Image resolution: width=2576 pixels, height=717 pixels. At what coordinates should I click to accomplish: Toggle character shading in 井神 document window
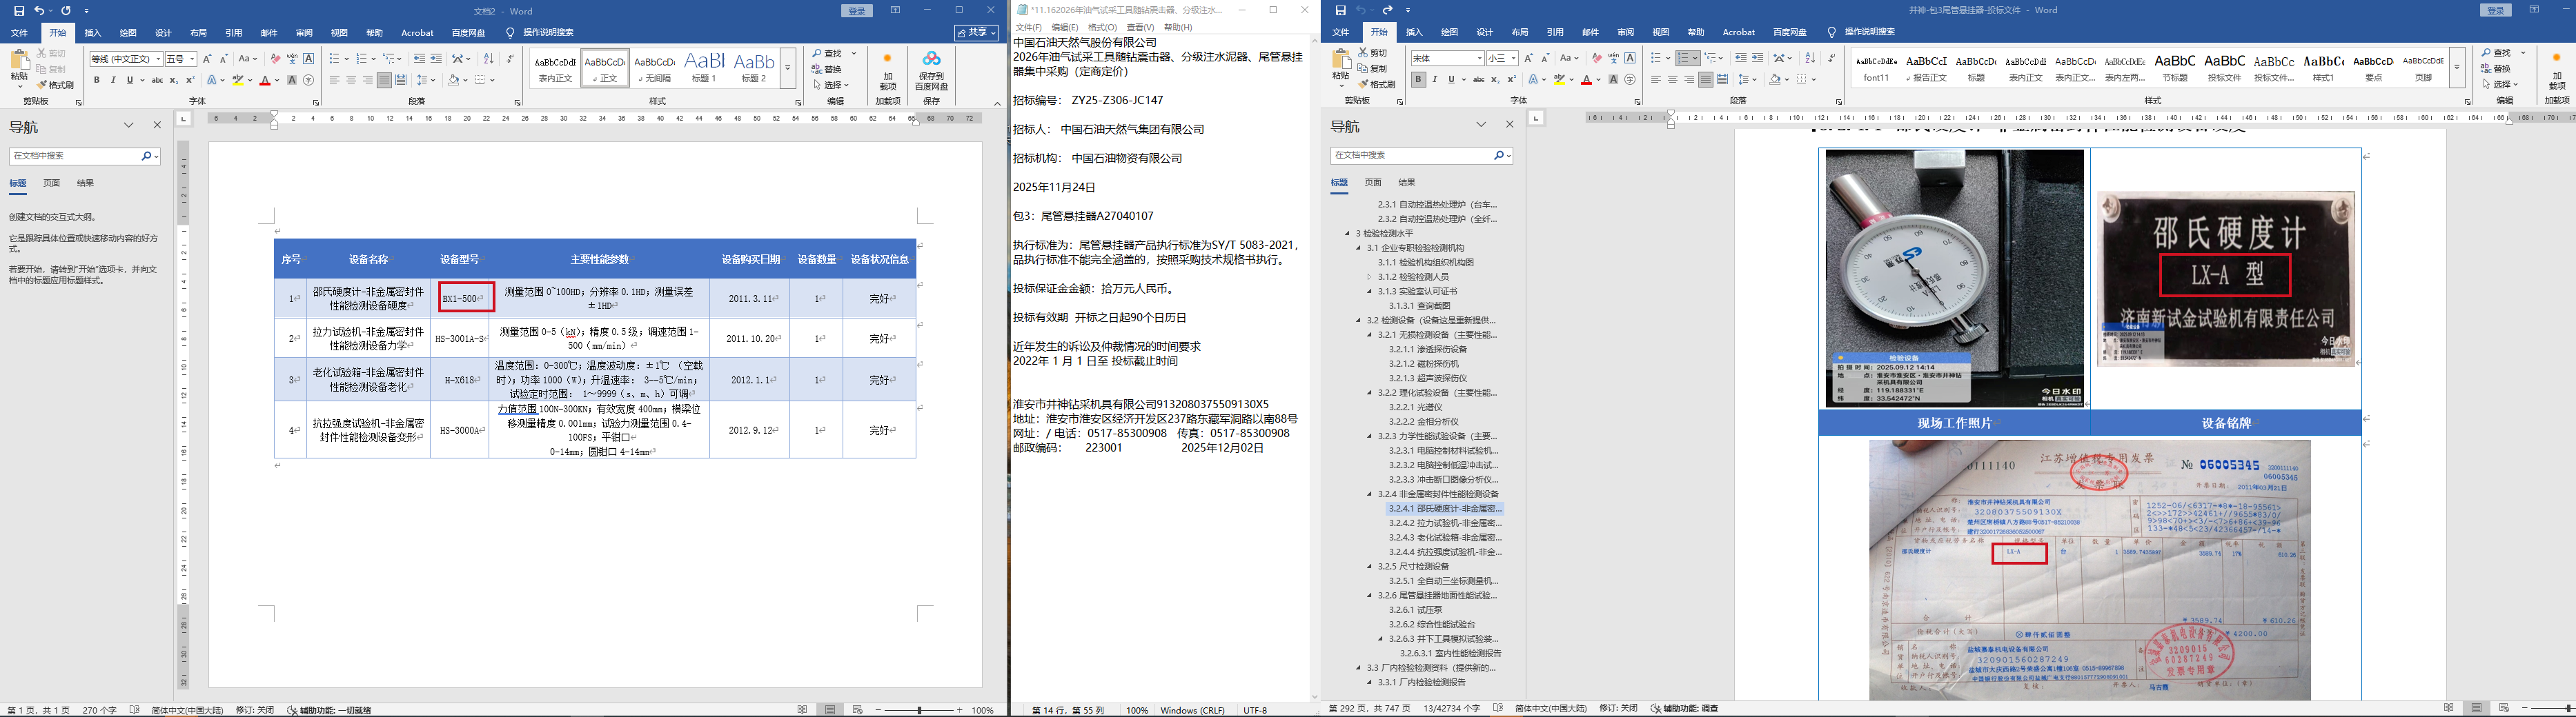tap(1613, 80)
